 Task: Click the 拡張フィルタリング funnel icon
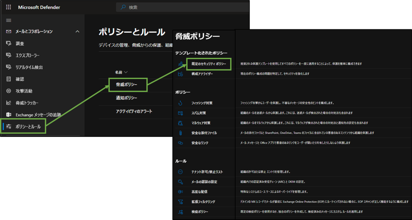[x=180, y=201]
